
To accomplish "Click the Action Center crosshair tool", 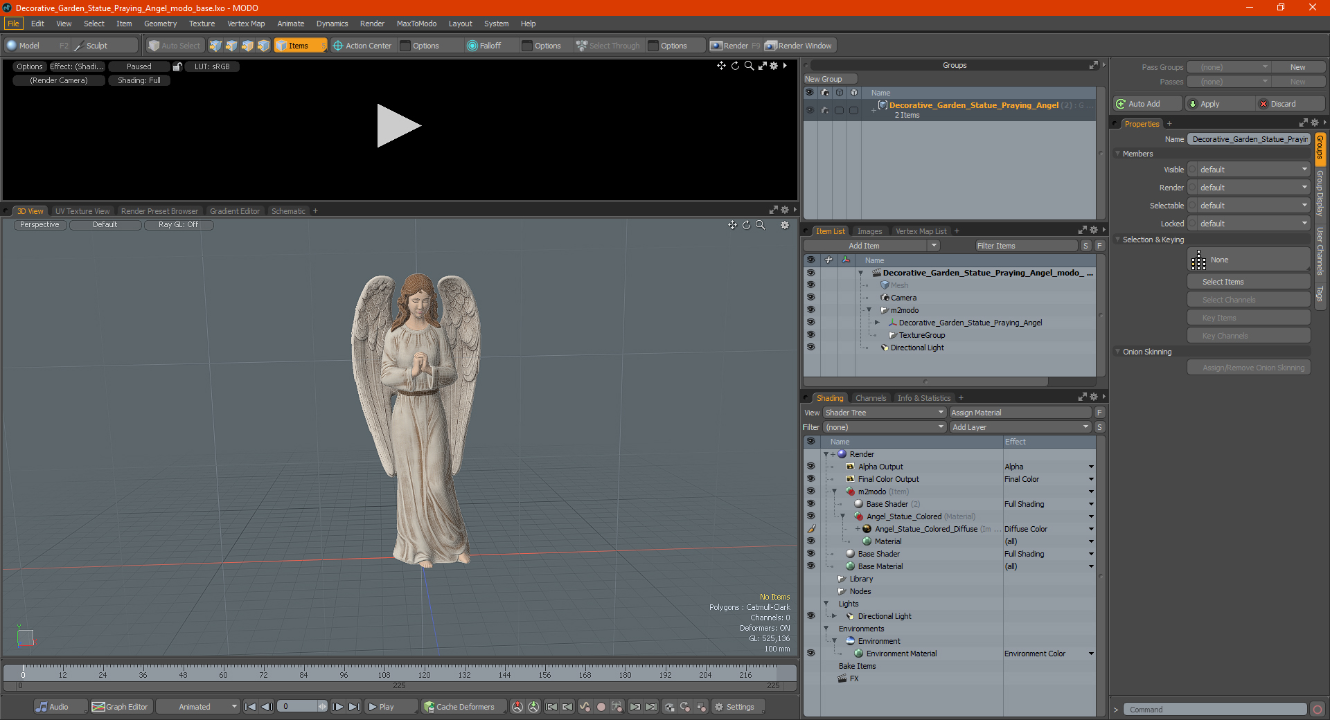I will click(362, 46).
